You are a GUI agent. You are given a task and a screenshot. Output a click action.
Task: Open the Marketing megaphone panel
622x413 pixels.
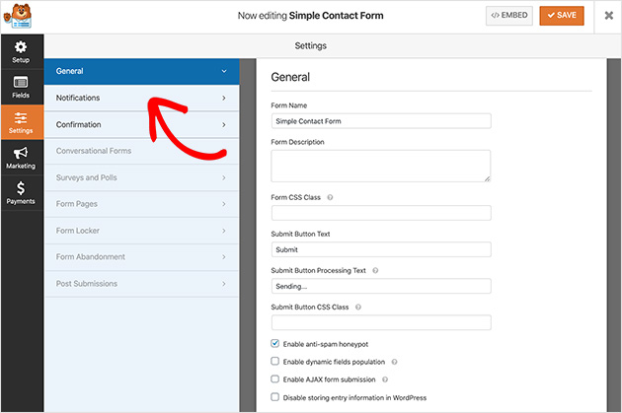click(x=21, y=158)
